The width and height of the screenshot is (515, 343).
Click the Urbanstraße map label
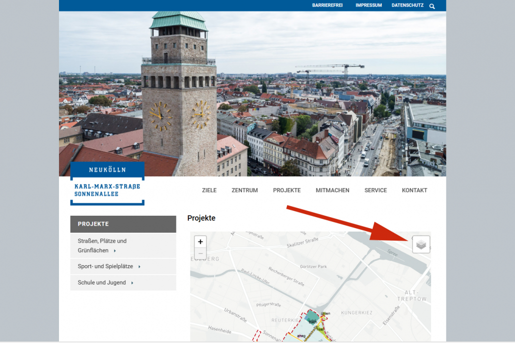click(235, 315)
